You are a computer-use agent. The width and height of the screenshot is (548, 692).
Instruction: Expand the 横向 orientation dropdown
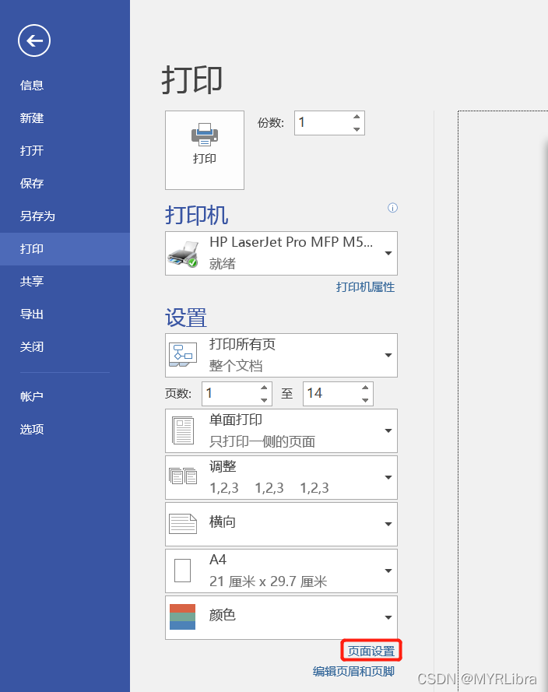[x=282, y=525]
